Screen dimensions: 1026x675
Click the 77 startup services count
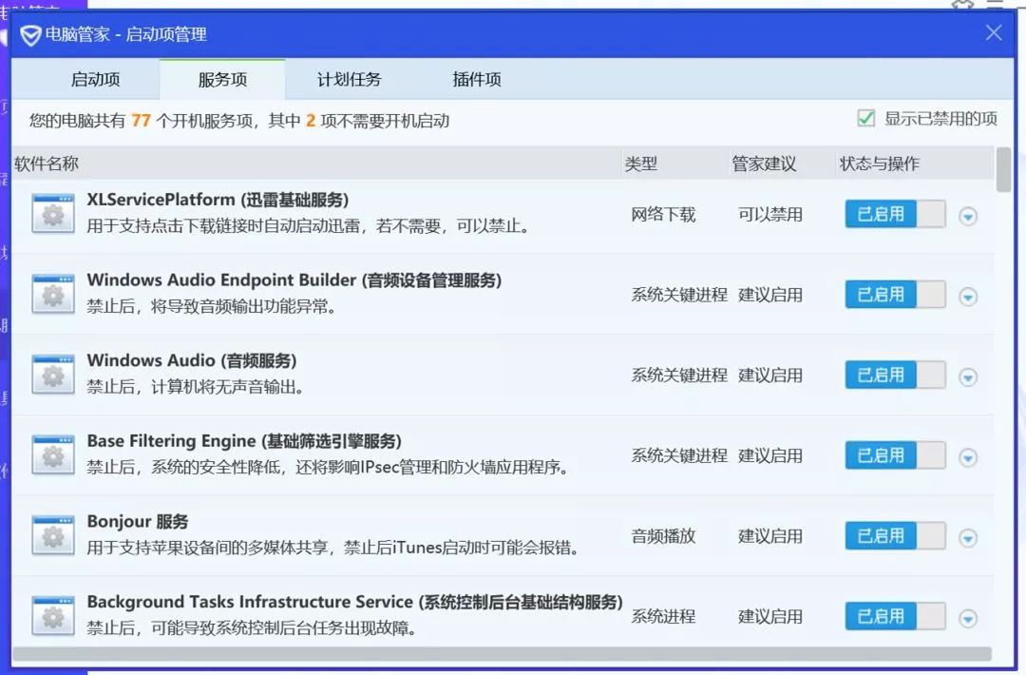[x=141, y=121]
